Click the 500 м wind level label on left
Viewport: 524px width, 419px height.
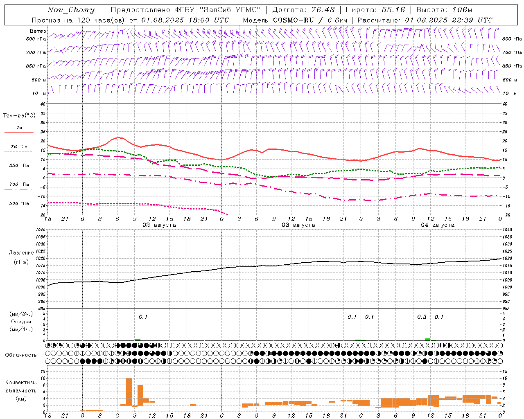coord(39,80)
